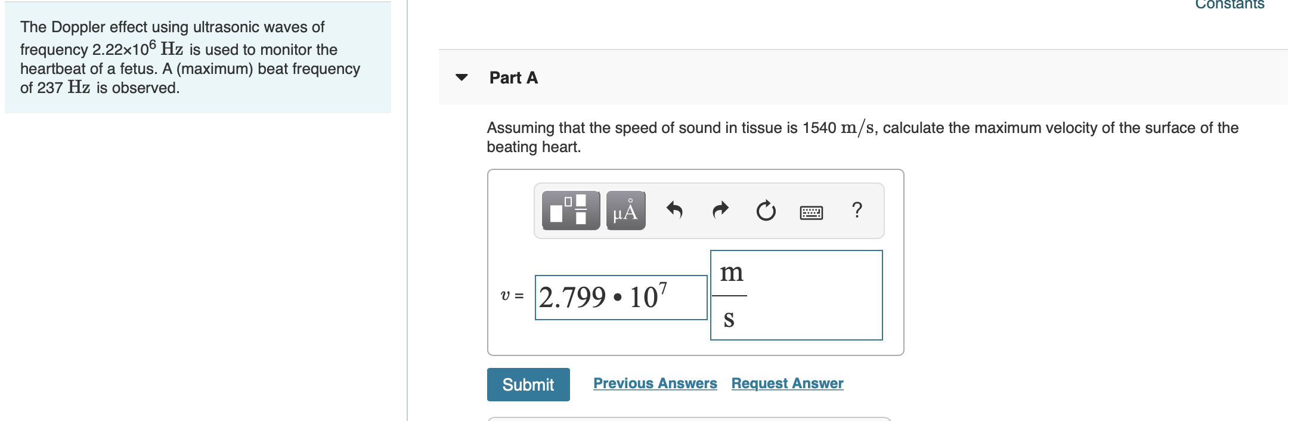Click the denominator s in units
This screenshot has width=1307, height=421.
click(x=729, y=319)
